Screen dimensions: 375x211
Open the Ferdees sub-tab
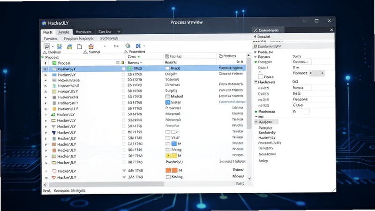[51, 38]
